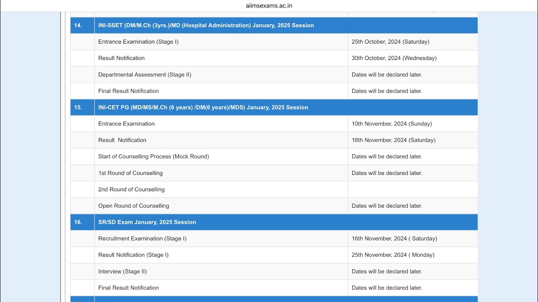This screenshot has height=302, width=538.
Task: Click the INI-SSET January 2025 Session heading
Action: coord(206,25)
